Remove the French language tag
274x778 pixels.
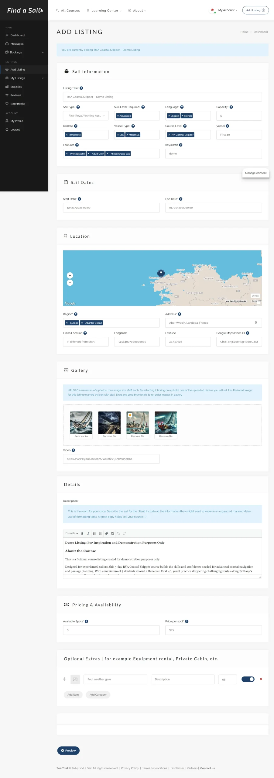[x=182, y=116]
